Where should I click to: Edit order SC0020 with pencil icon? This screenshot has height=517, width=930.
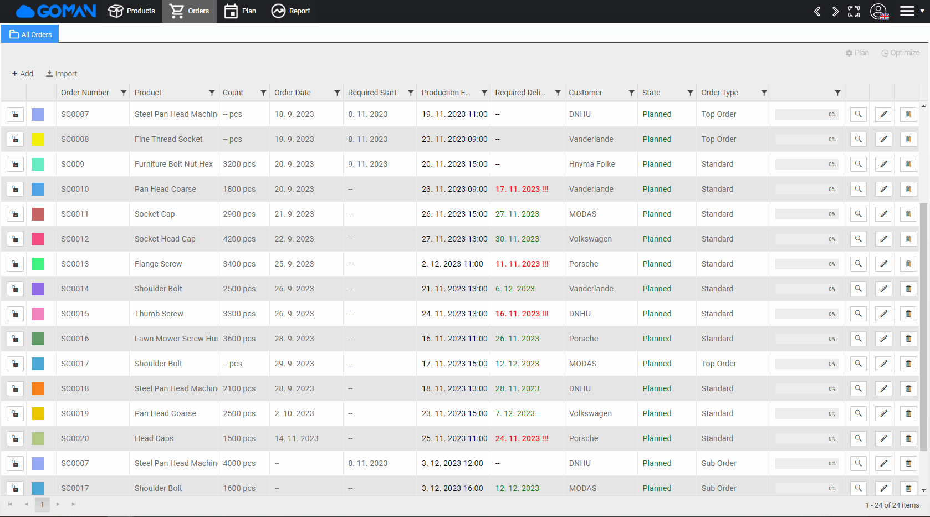click(x=883, y=438)
